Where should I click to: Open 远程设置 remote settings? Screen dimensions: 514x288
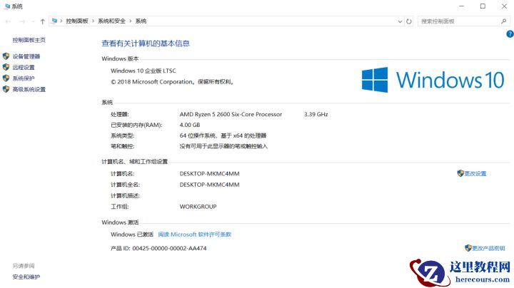pos(24,68)
